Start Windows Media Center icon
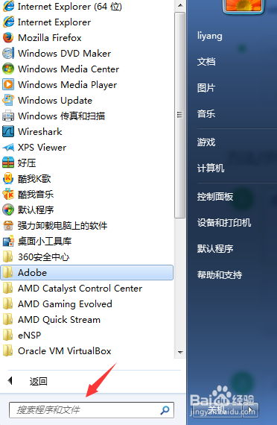The height and width of the screenshot is (425, 277). pyautogui.click(x=8, y=69)
